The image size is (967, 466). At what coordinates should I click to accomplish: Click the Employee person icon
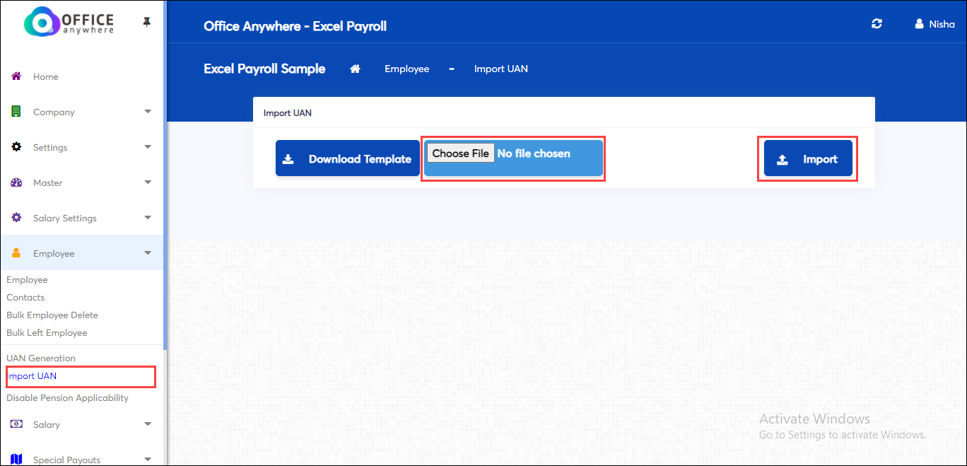(16, 253)
